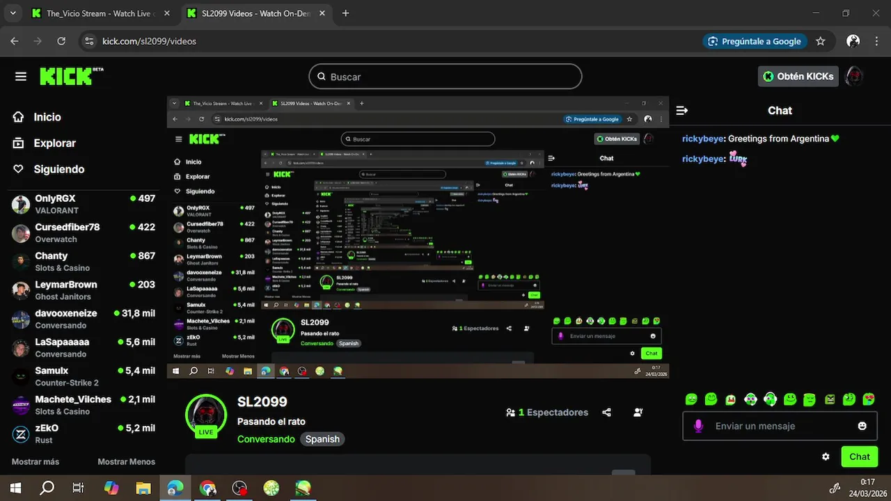Select the raised-eyebrow green emote
This screenshot has height=501, width=891.
849,399
